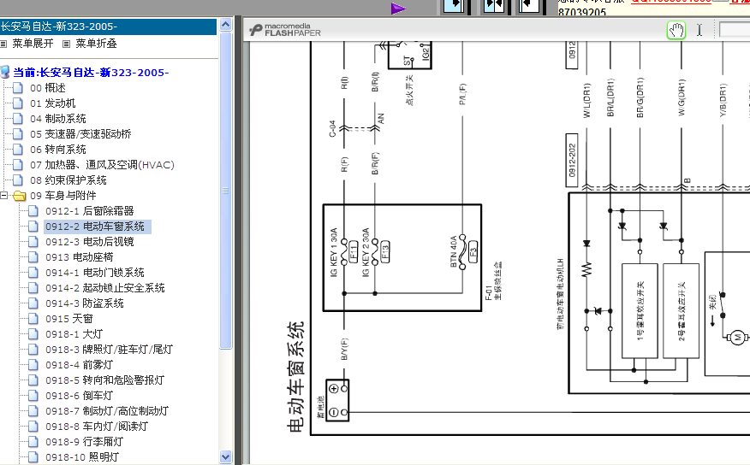The image size is (750, 465).
Task: Open page 0912-2 电动车窗系统
Action: (x=95, y=227)
